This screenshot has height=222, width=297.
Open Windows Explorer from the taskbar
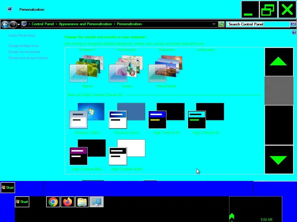pyautogui.click(x=82, y=202)
